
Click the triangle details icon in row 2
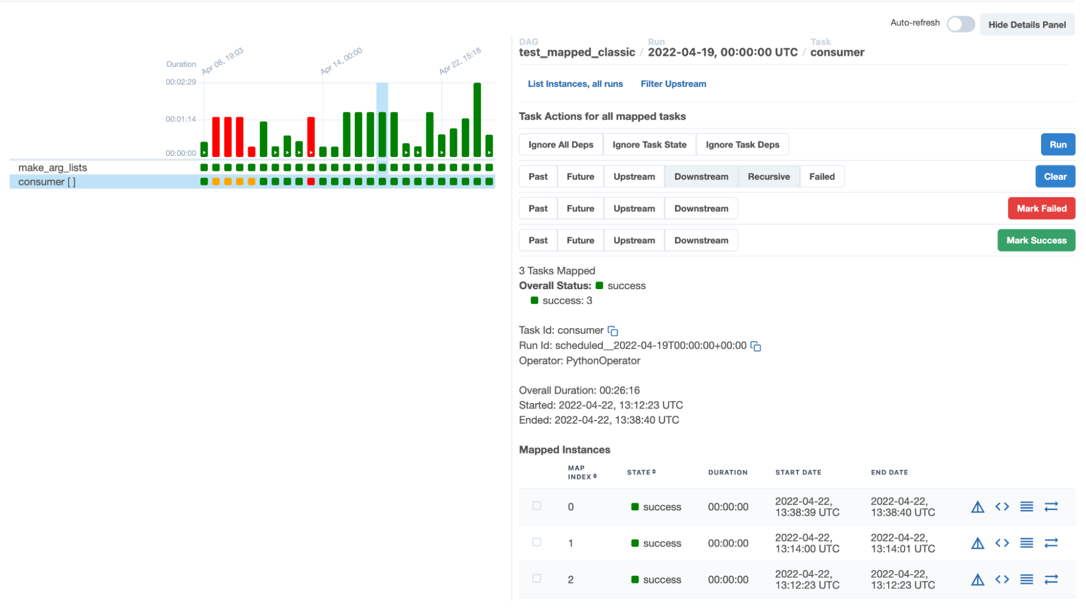977,579
